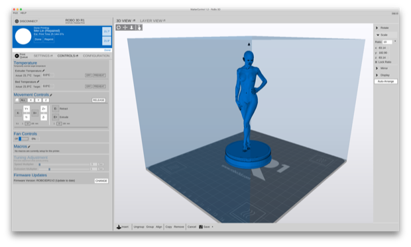The width and height of the screenshot is (411, 247).
Task: Click the home all axes icon
Action: [x=17, y=100]
